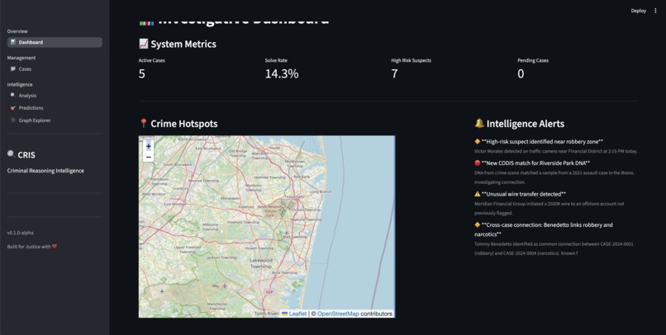The width and height of the screenshot is (666, 335).
Task: Go to the Analysis page
Action: click(55, 96)
